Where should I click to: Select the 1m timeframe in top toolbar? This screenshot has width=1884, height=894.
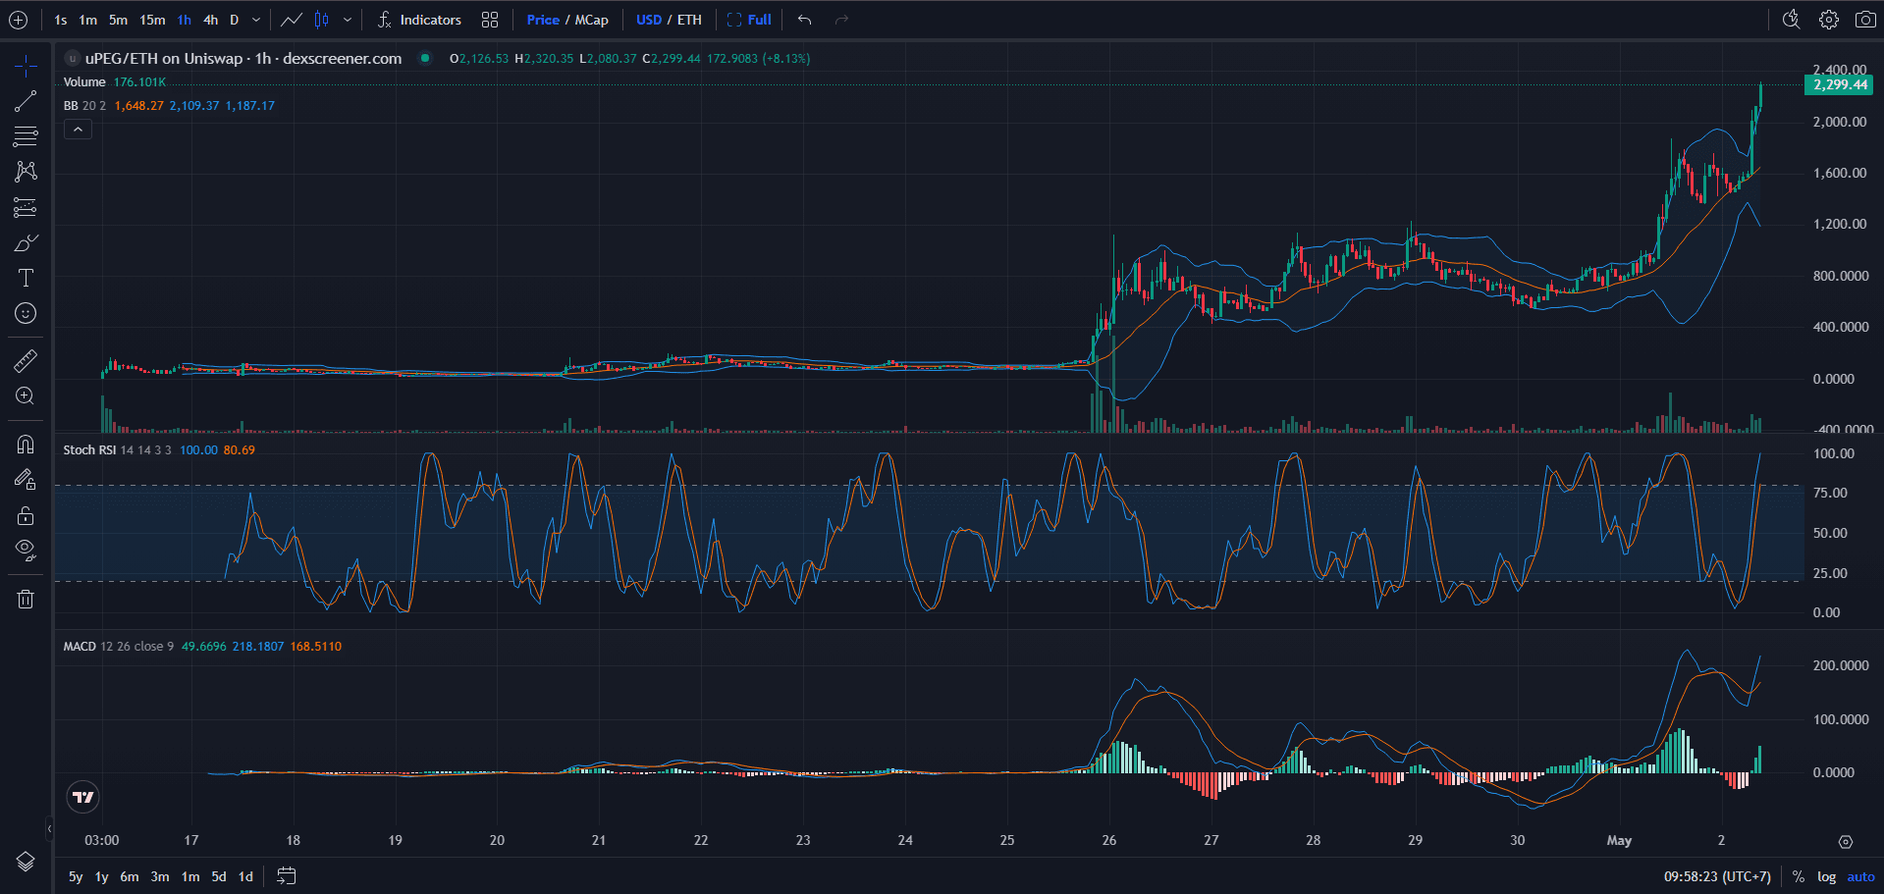(88, 20)
